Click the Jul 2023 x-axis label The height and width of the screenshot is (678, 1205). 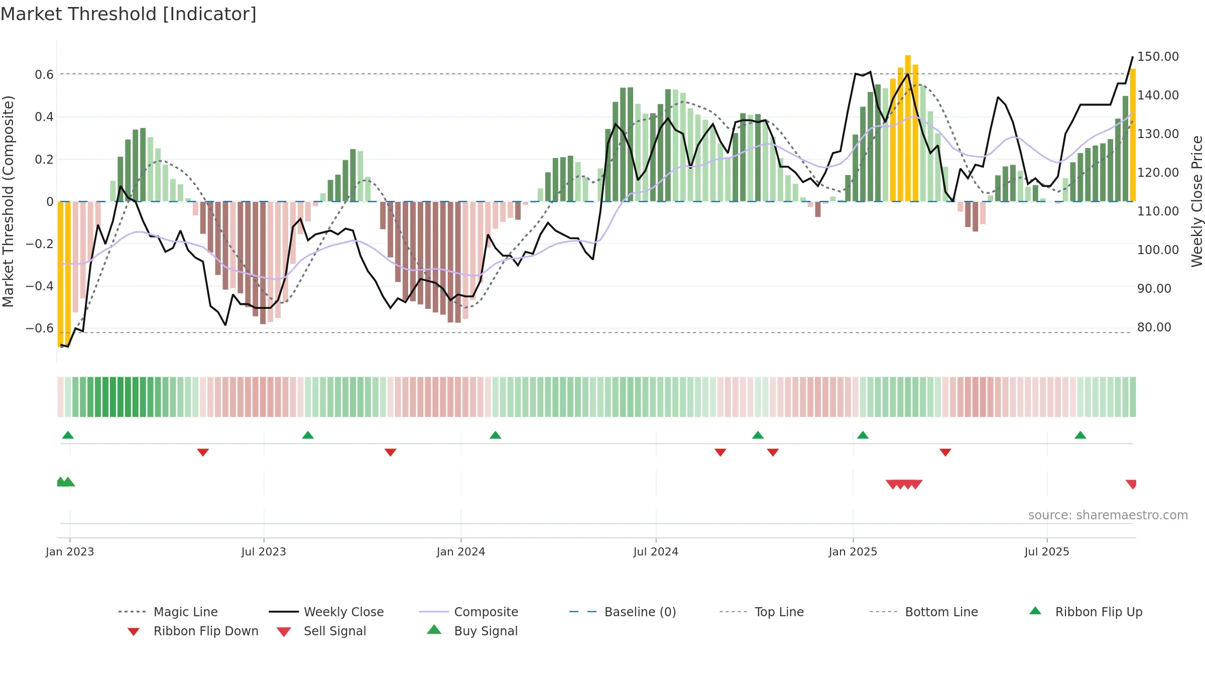[264, 551]
